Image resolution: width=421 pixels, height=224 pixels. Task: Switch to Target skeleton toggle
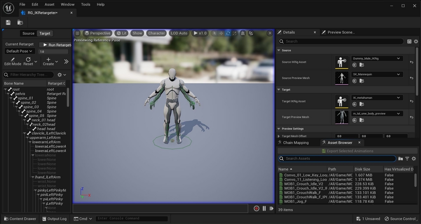[x=45, y=33]
